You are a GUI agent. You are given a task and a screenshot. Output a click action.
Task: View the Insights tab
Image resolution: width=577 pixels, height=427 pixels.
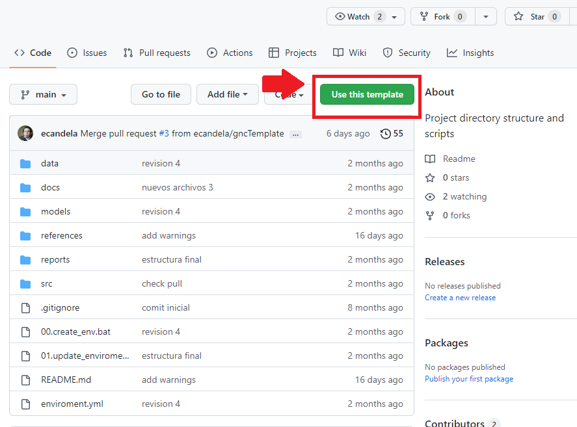(x=470, y=53)
